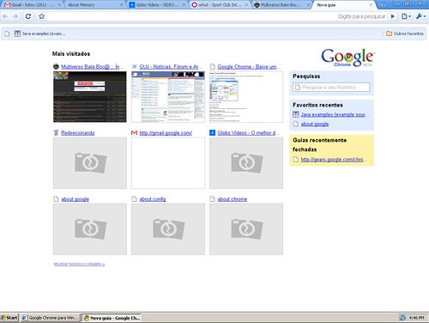Open the wrench settings menu
The image size is (429, 323).
click(x=420, y=16)
